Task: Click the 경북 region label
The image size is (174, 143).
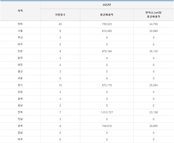Action: click(x=20, y=126)
